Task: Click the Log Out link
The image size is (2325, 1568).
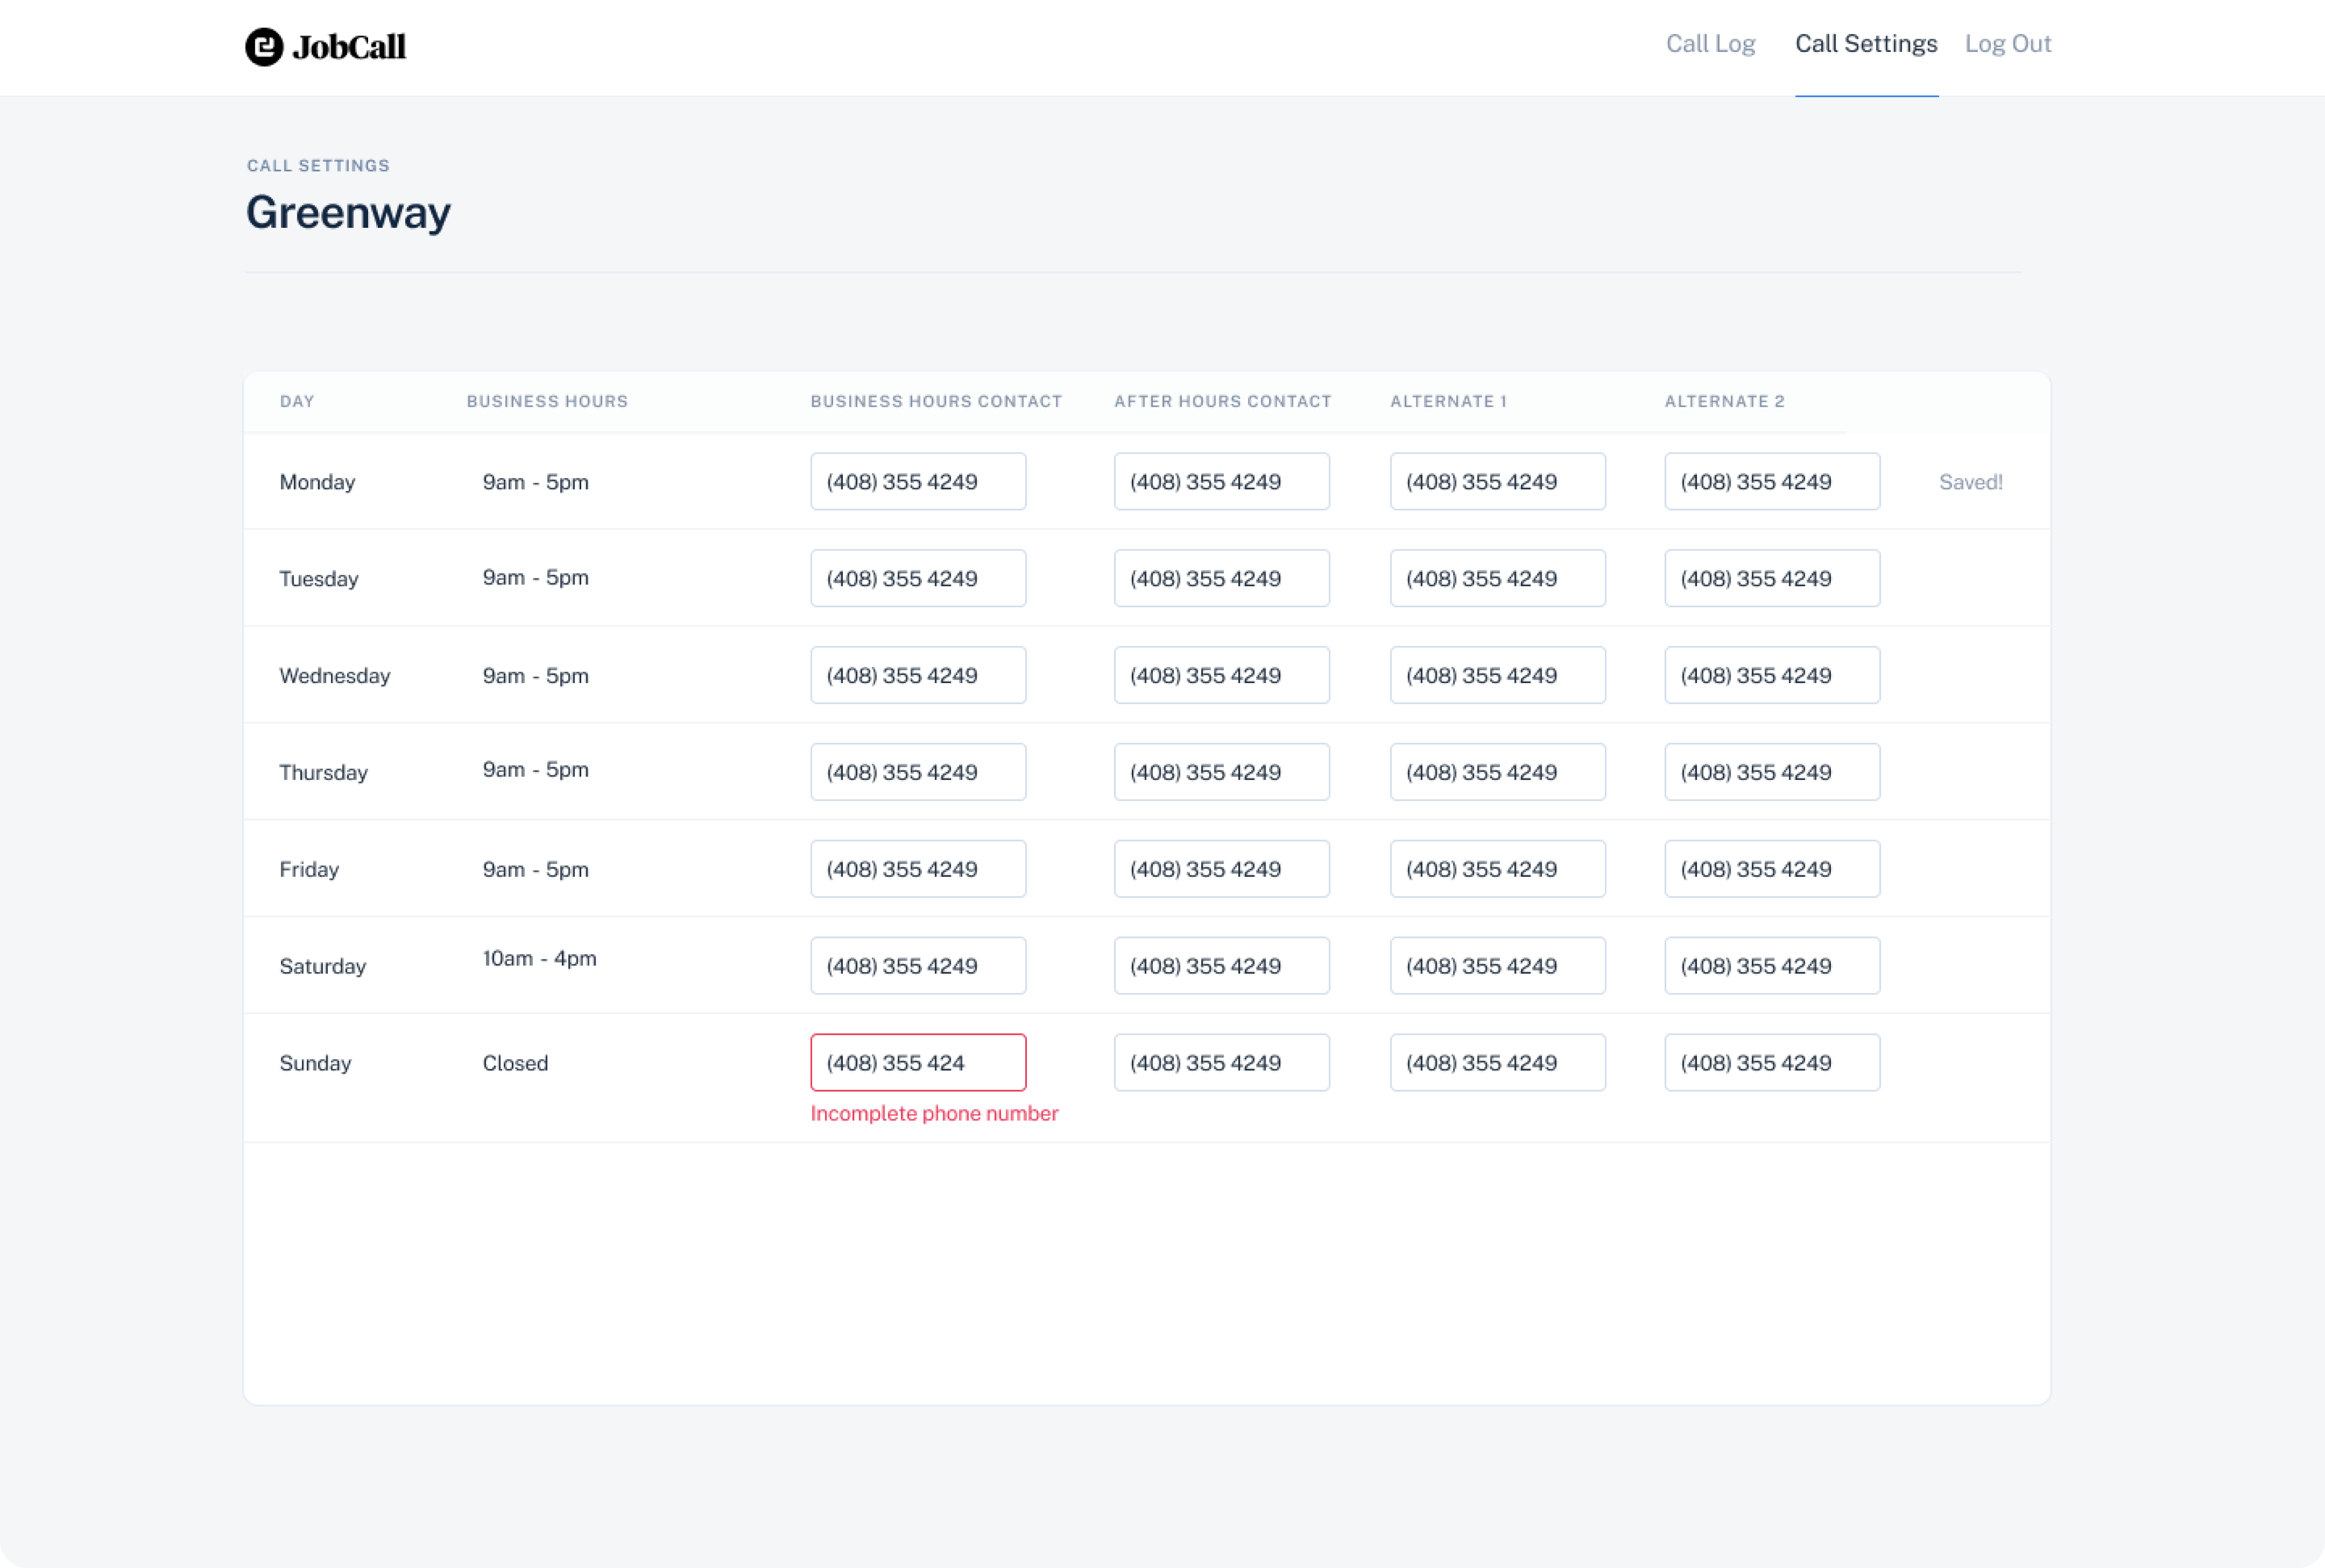Action: click(x=2008, y=44)
